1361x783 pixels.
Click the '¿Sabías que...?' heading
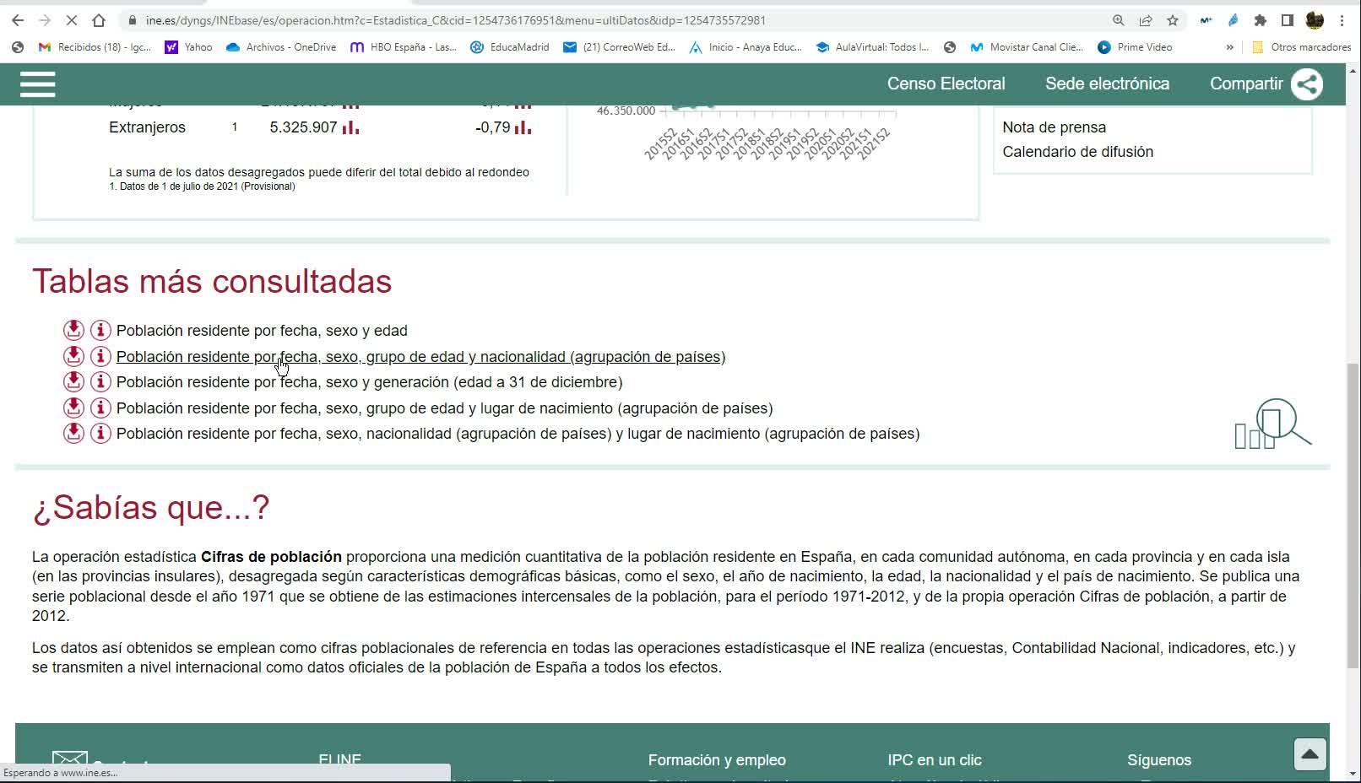(x=151, y=507)
